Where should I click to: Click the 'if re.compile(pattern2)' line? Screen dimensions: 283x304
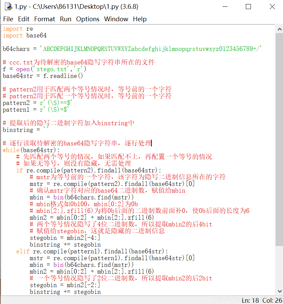point(89,170)
